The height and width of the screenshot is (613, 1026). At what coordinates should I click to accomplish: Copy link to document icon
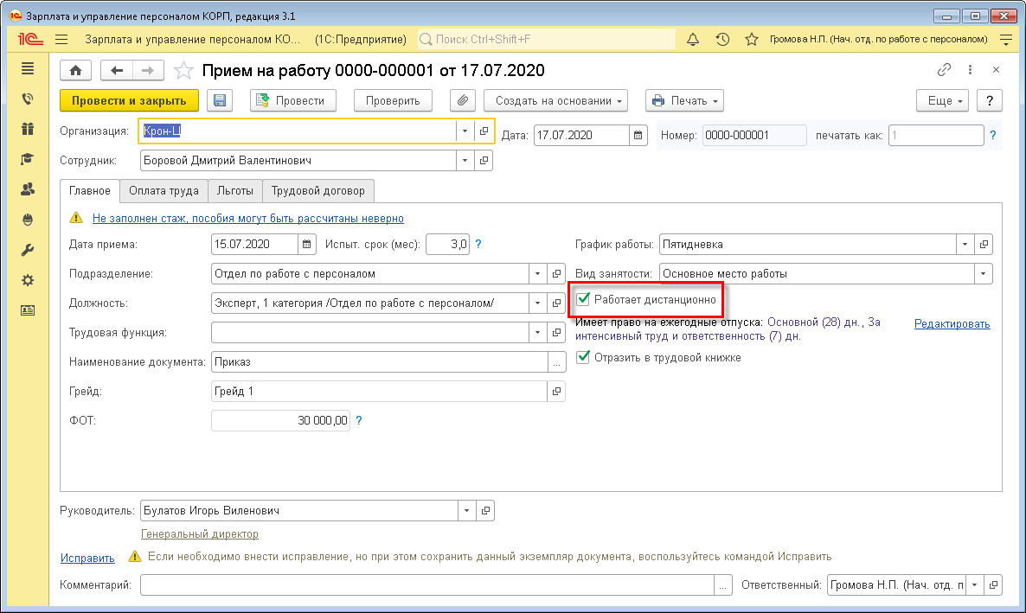pyautogui.click(x=944, y=71)
